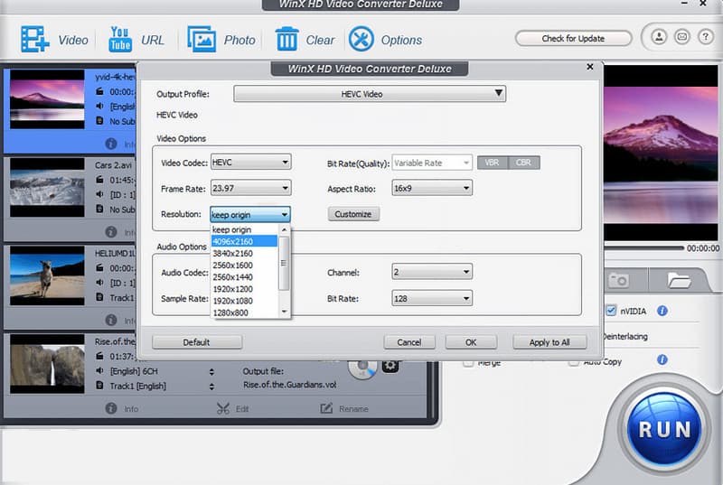Select 3840x2160 from the resolution list
The image size is (723, 485).
click(x=232, y=253)
